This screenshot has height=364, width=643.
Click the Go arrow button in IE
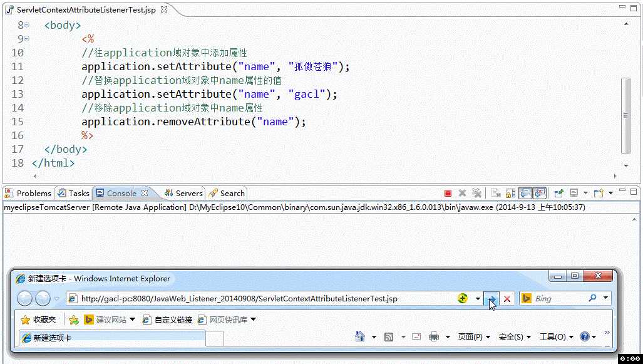491,299
